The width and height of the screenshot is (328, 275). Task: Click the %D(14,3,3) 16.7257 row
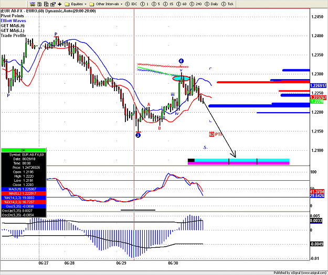pos(24,202)
